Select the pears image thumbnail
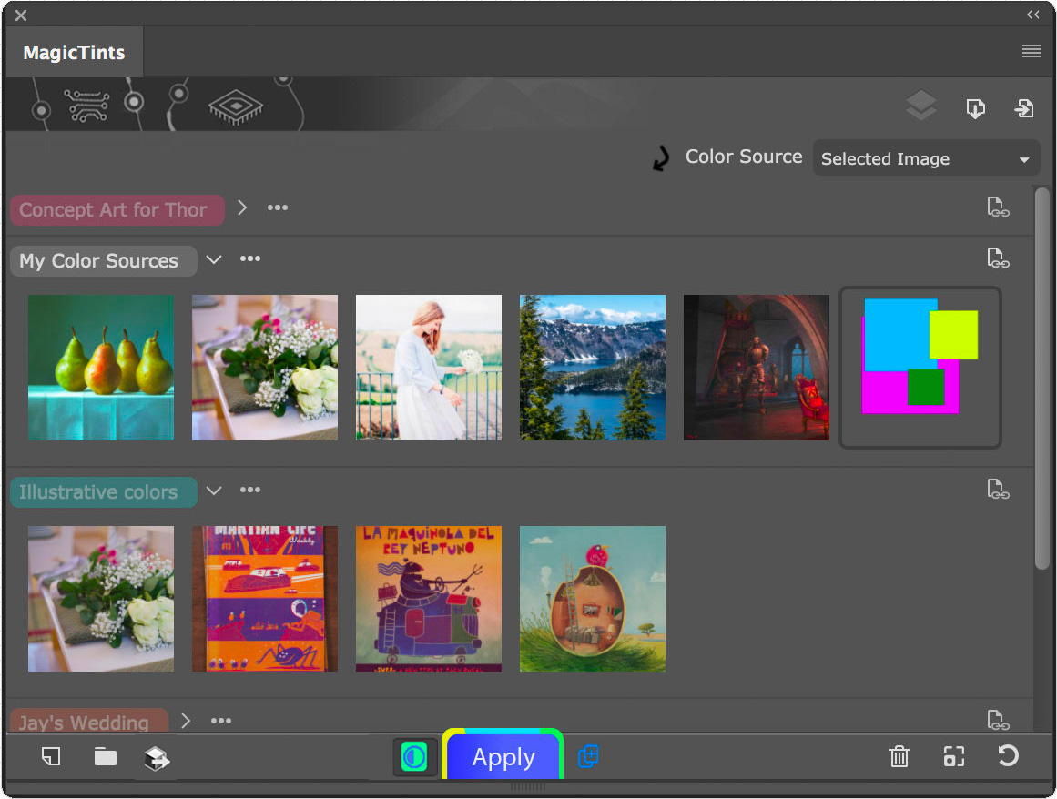The image size is (1057, 799). (101, 368)
